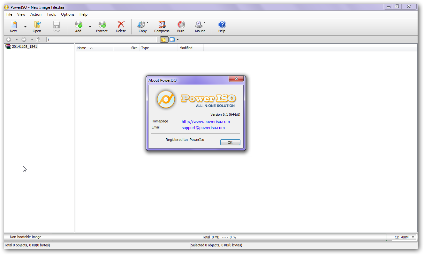This screenshot has width=424, height=255.
Task: Click the Total 0 objects status text
Action: click(x=27, y=245)
